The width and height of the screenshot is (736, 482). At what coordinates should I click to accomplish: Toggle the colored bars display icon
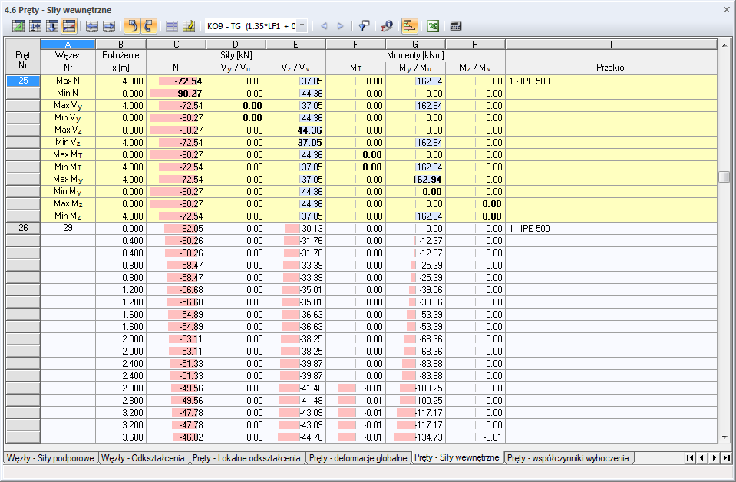click(410, 26)
